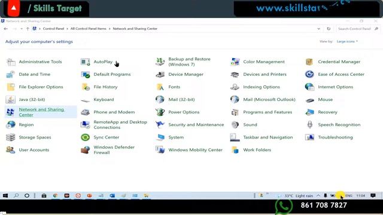383x215 pixels.
Task: Click the Work Folders text
Action: tap(257, 150)
